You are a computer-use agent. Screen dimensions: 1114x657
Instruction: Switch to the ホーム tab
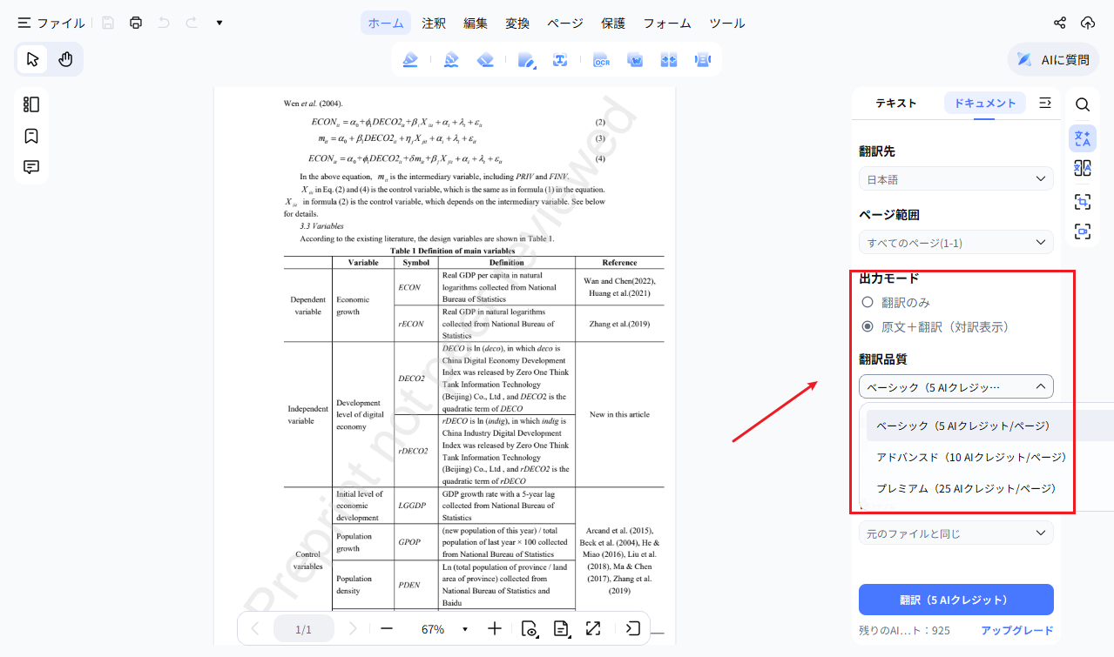tap(386, 23)
